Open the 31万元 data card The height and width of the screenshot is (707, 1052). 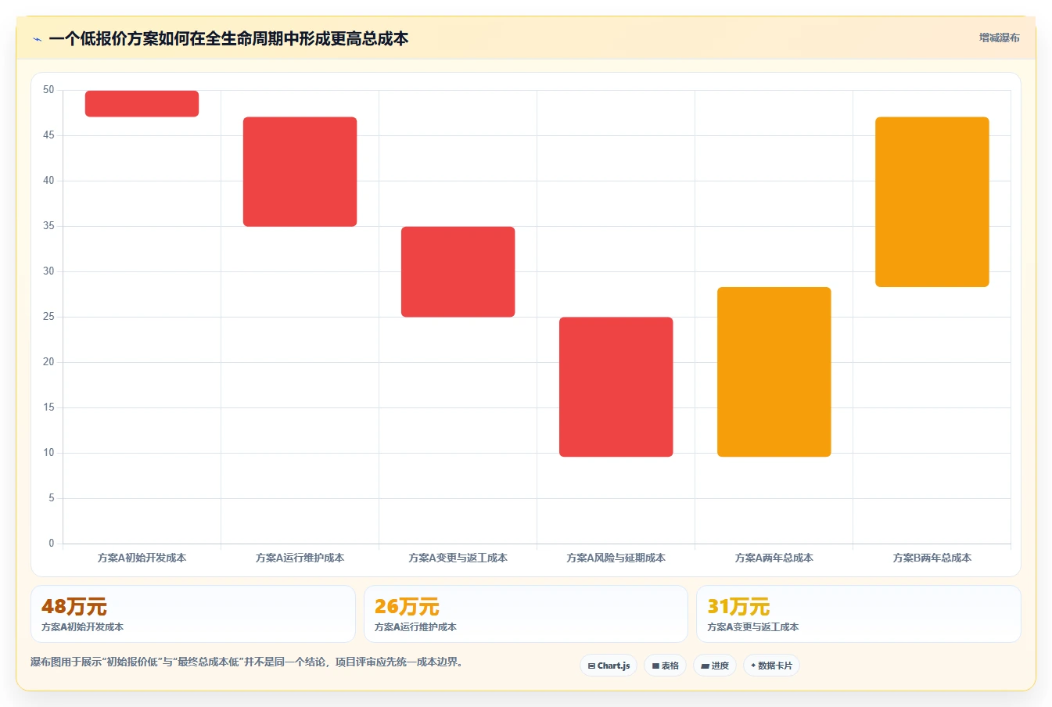(858, 614)
